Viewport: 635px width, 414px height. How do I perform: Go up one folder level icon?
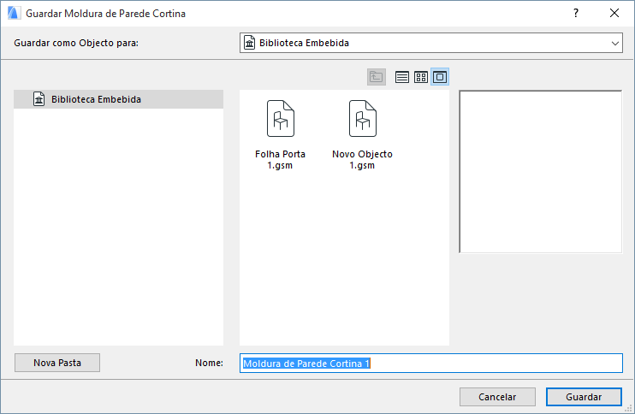(x=377, y=77)
